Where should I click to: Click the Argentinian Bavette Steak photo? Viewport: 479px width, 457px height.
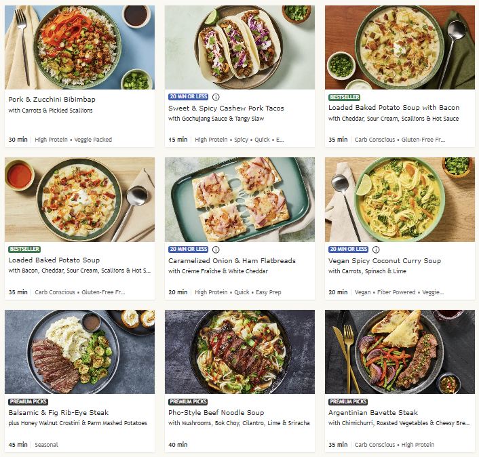click(x=400, y=352)
